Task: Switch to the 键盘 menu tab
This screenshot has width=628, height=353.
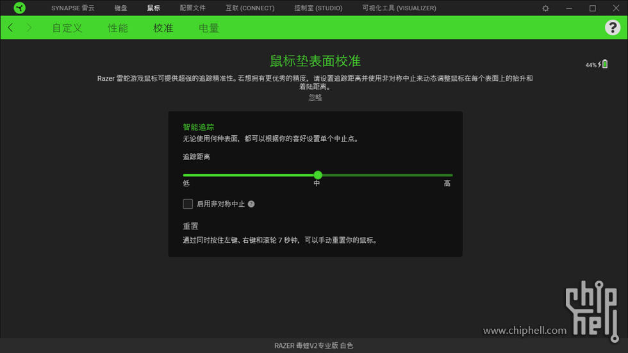Action: [120, 8]
